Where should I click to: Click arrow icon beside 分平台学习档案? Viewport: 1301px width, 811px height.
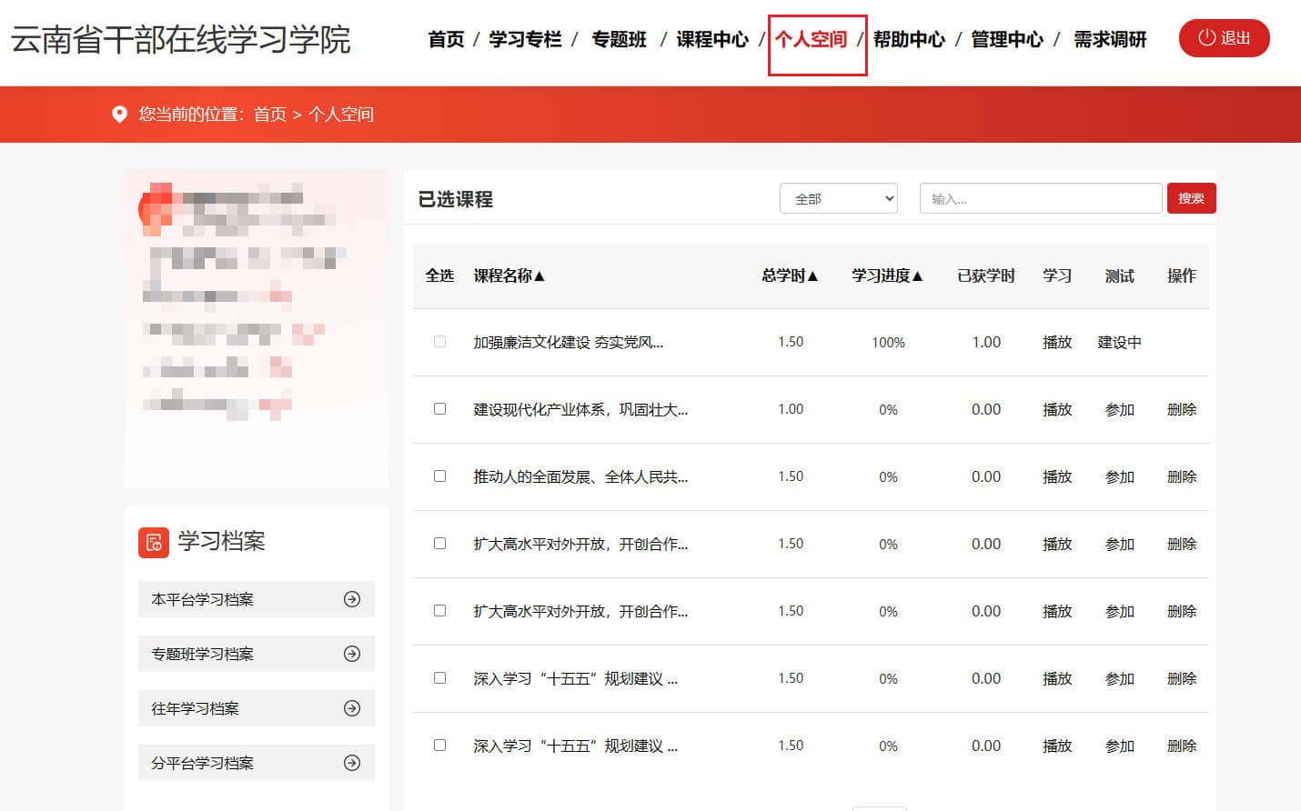[352, 763]
